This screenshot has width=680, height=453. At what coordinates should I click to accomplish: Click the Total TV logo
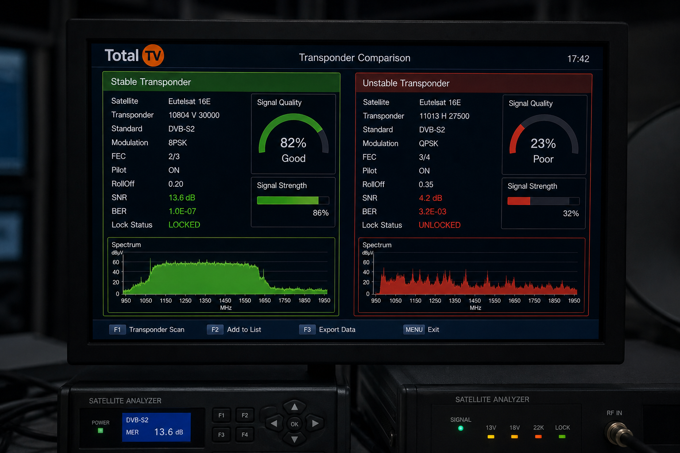click(134, 56)
